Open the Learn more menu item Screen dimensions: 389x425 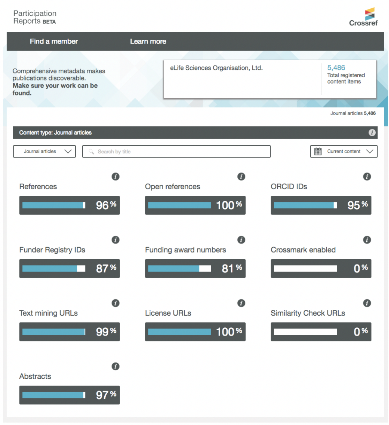[x=148, y=41]
